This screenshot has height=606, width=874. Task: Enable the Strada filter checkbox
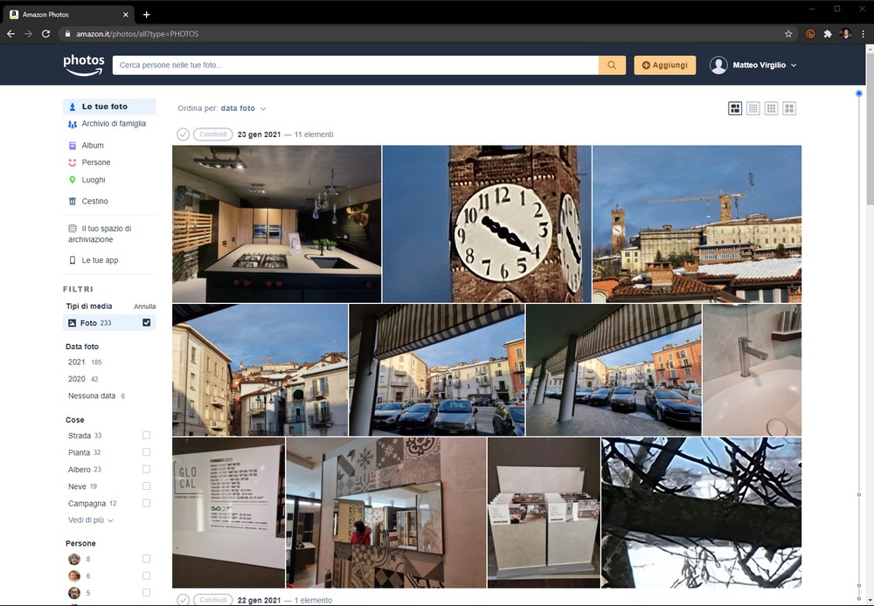(146, 436)
